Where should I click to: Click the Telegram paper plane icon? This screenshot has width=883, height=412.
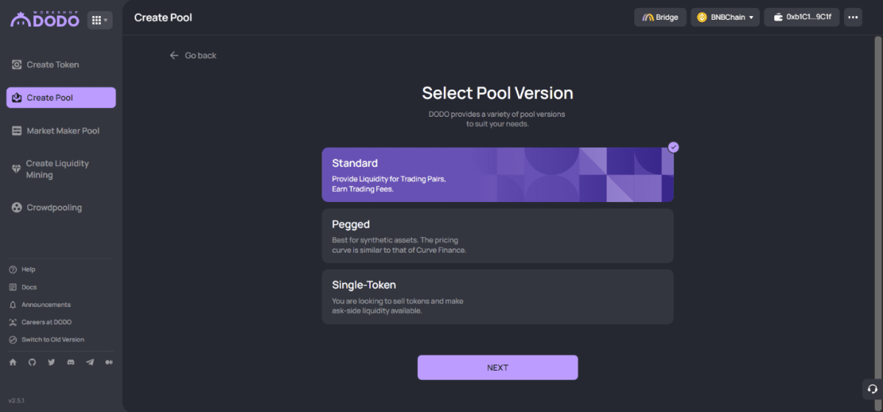pos(90,362)
